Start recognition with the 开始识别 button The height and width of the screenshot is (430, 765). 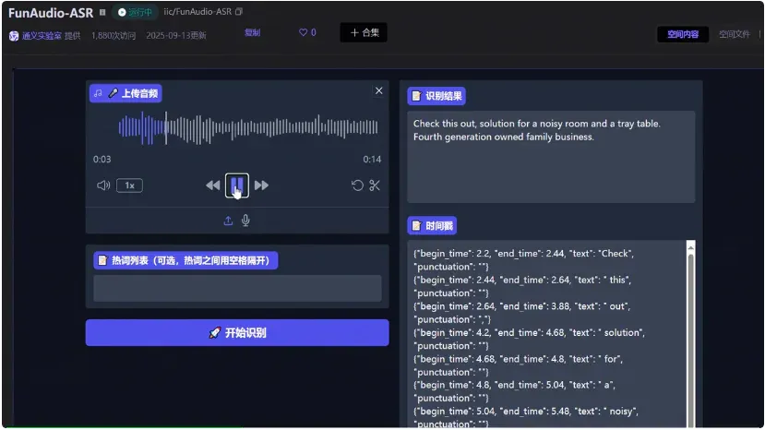[x=237, y=333]
